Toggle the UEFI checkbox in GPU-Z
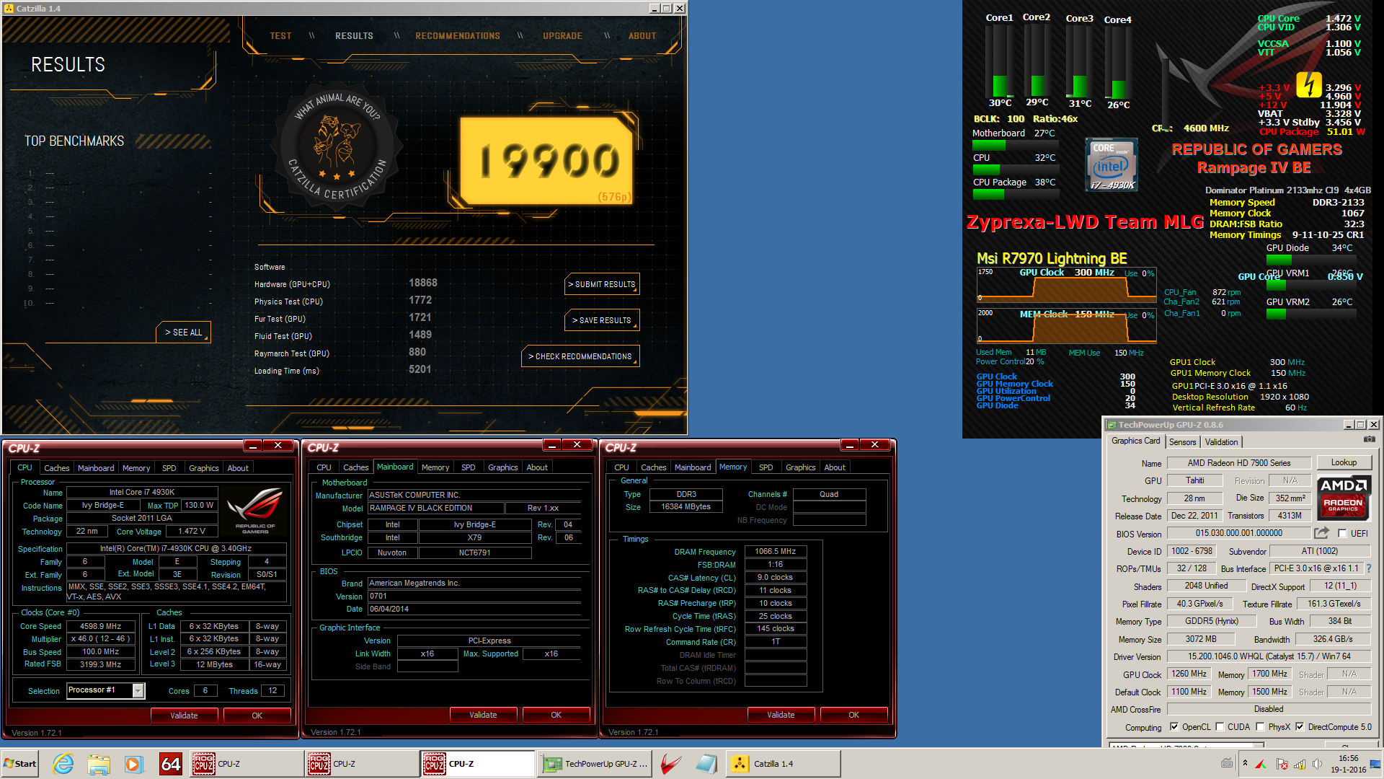The height and width of the screenshot is (779, 1384). (x=1342, y=534)
